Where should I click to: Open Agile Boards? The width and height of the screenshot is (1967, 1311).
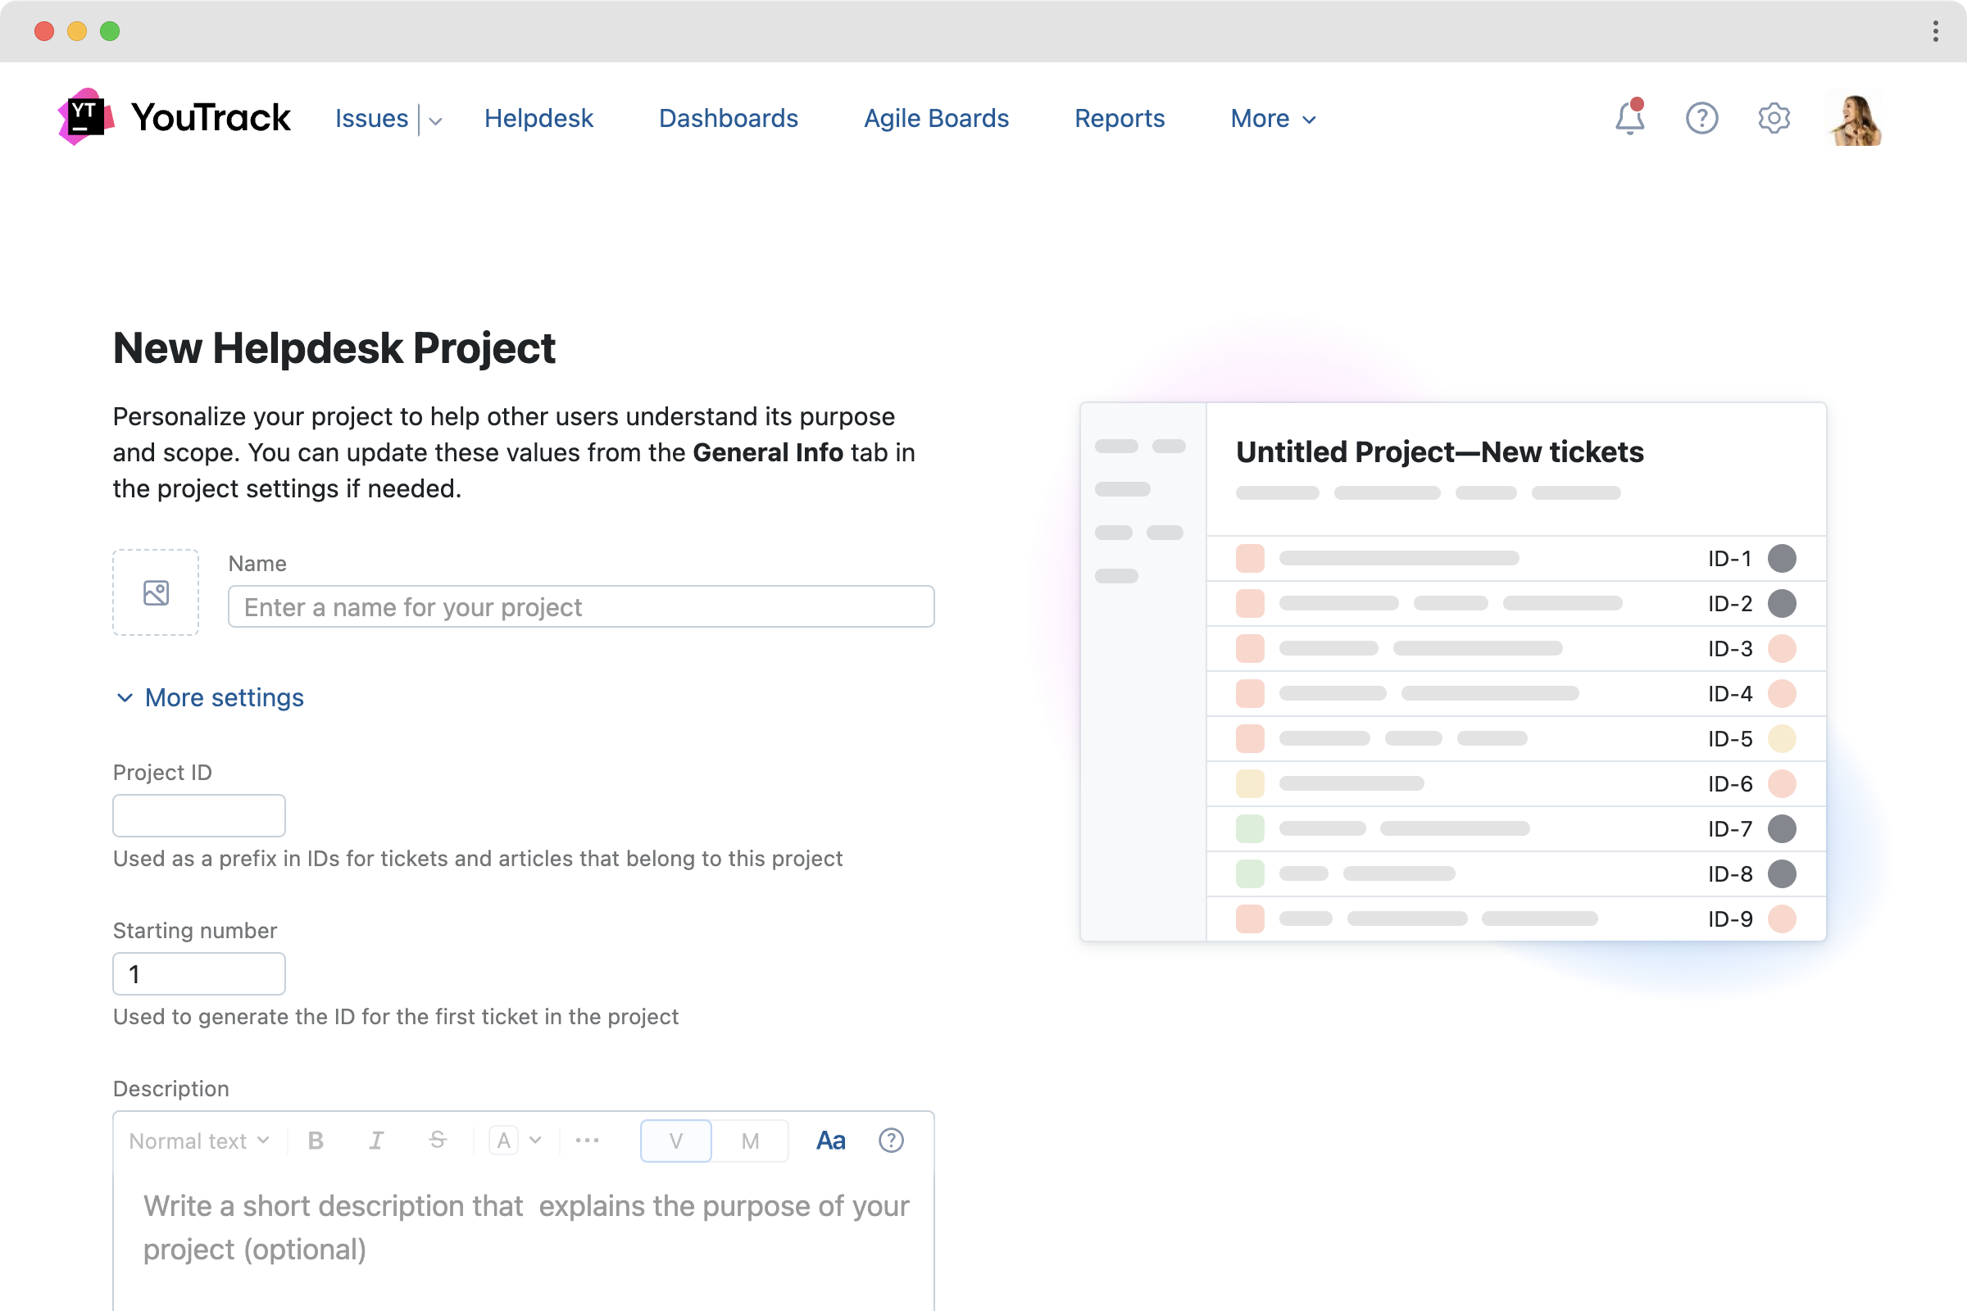tap(936, 119)
